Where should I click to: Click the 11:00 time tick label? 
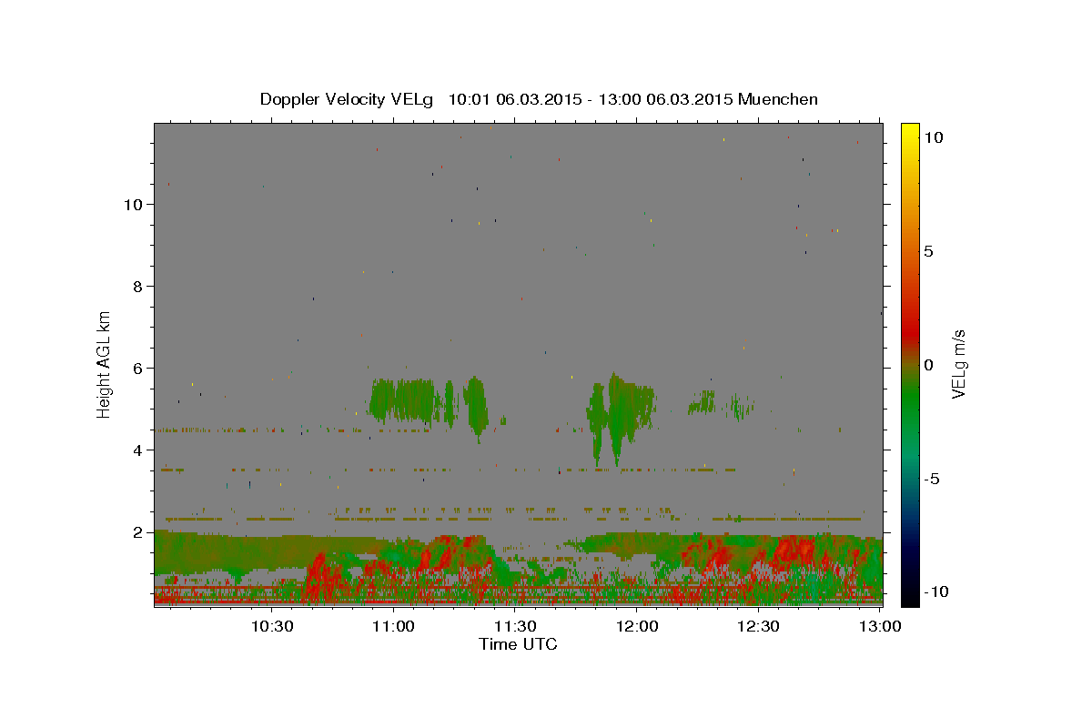pyautogui.click(x=394, y=626)
